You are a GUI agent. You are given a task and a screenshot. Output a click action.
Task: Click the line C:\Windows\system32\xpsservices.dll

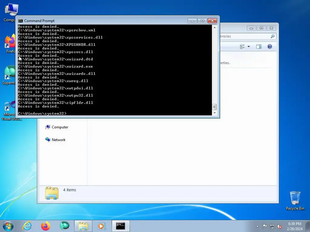click(60, 37)
